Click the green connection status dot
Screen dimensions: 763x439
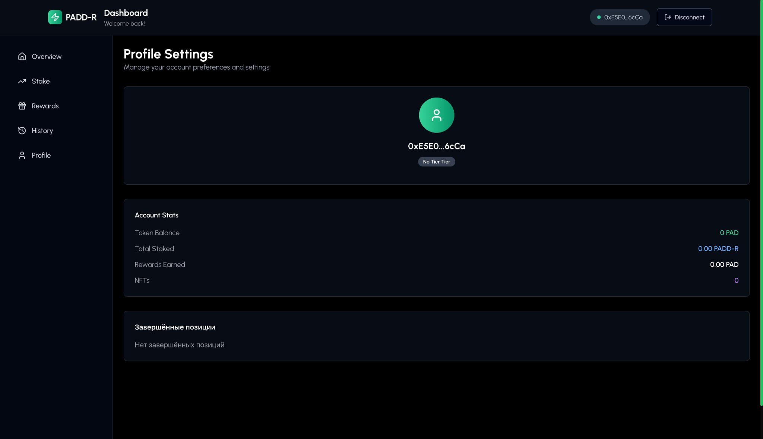[x=599, y=17]
